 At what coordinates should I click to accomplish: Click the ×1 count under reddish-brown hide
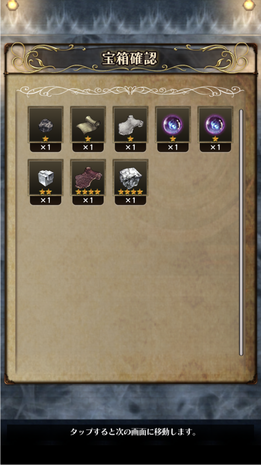88,200
